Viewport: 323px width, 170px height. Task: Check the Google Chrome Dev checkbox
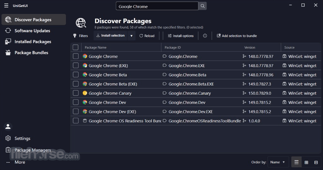click(76, 102)
